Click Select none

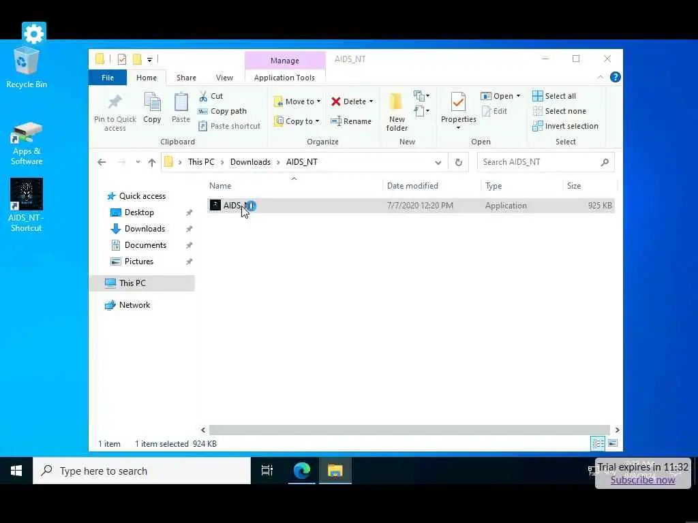click(560, 111)
